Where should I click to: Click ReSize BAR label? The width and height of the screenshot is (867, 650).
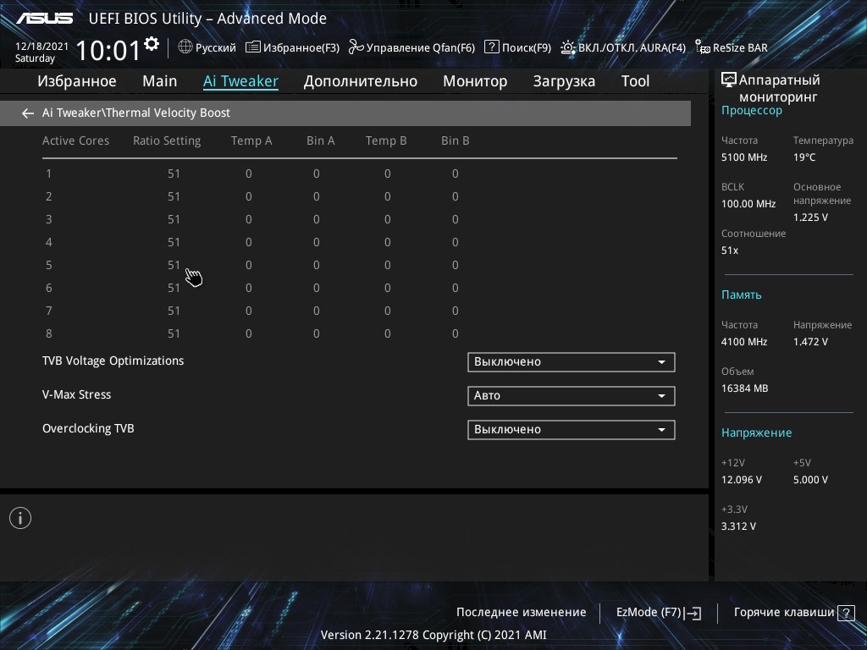point(740,48)
